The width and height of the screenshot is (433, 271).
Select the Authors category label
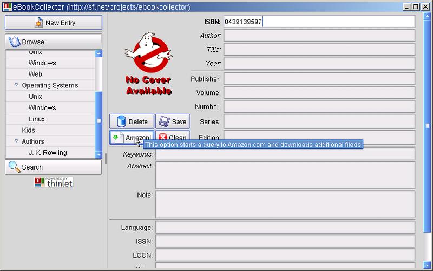(x=33, y=141)
